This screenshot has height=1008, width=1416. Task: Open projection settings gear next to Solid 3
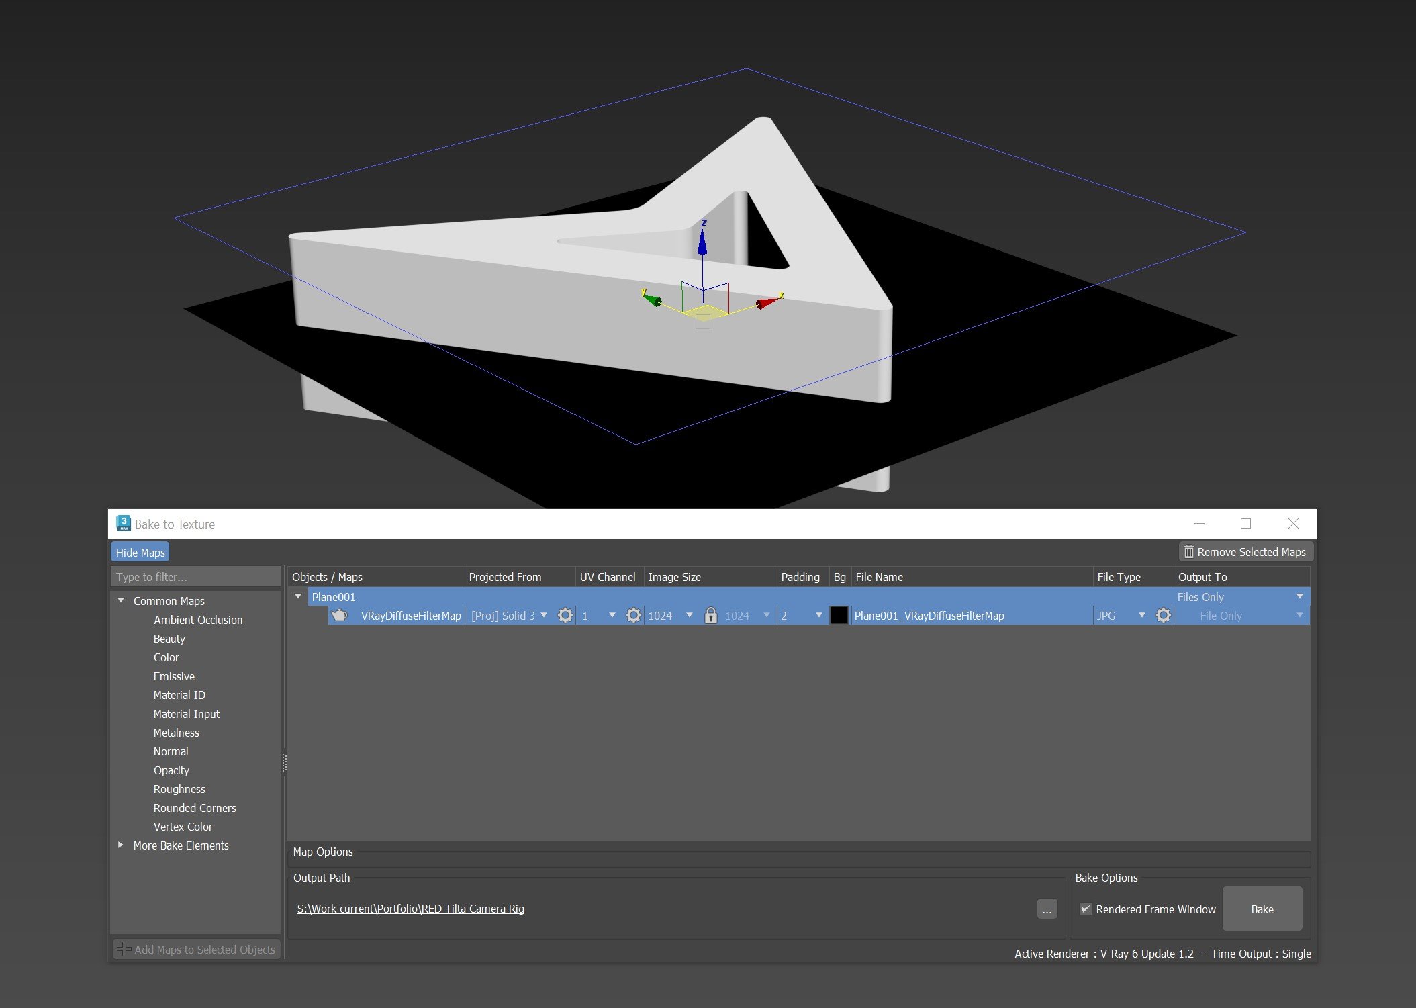coord(565,615)
